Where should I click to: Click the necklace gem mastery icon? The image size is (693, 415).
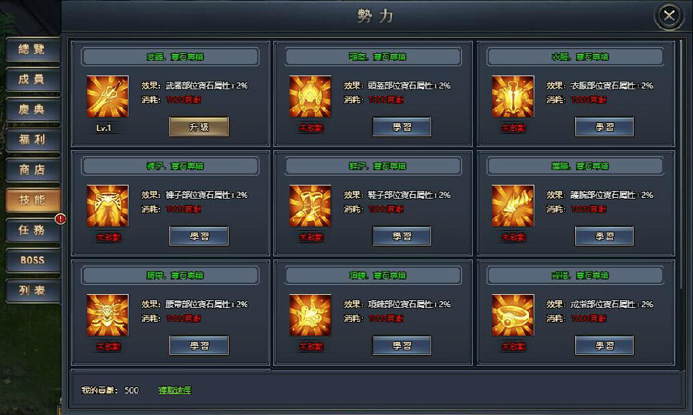click(310, 315)
